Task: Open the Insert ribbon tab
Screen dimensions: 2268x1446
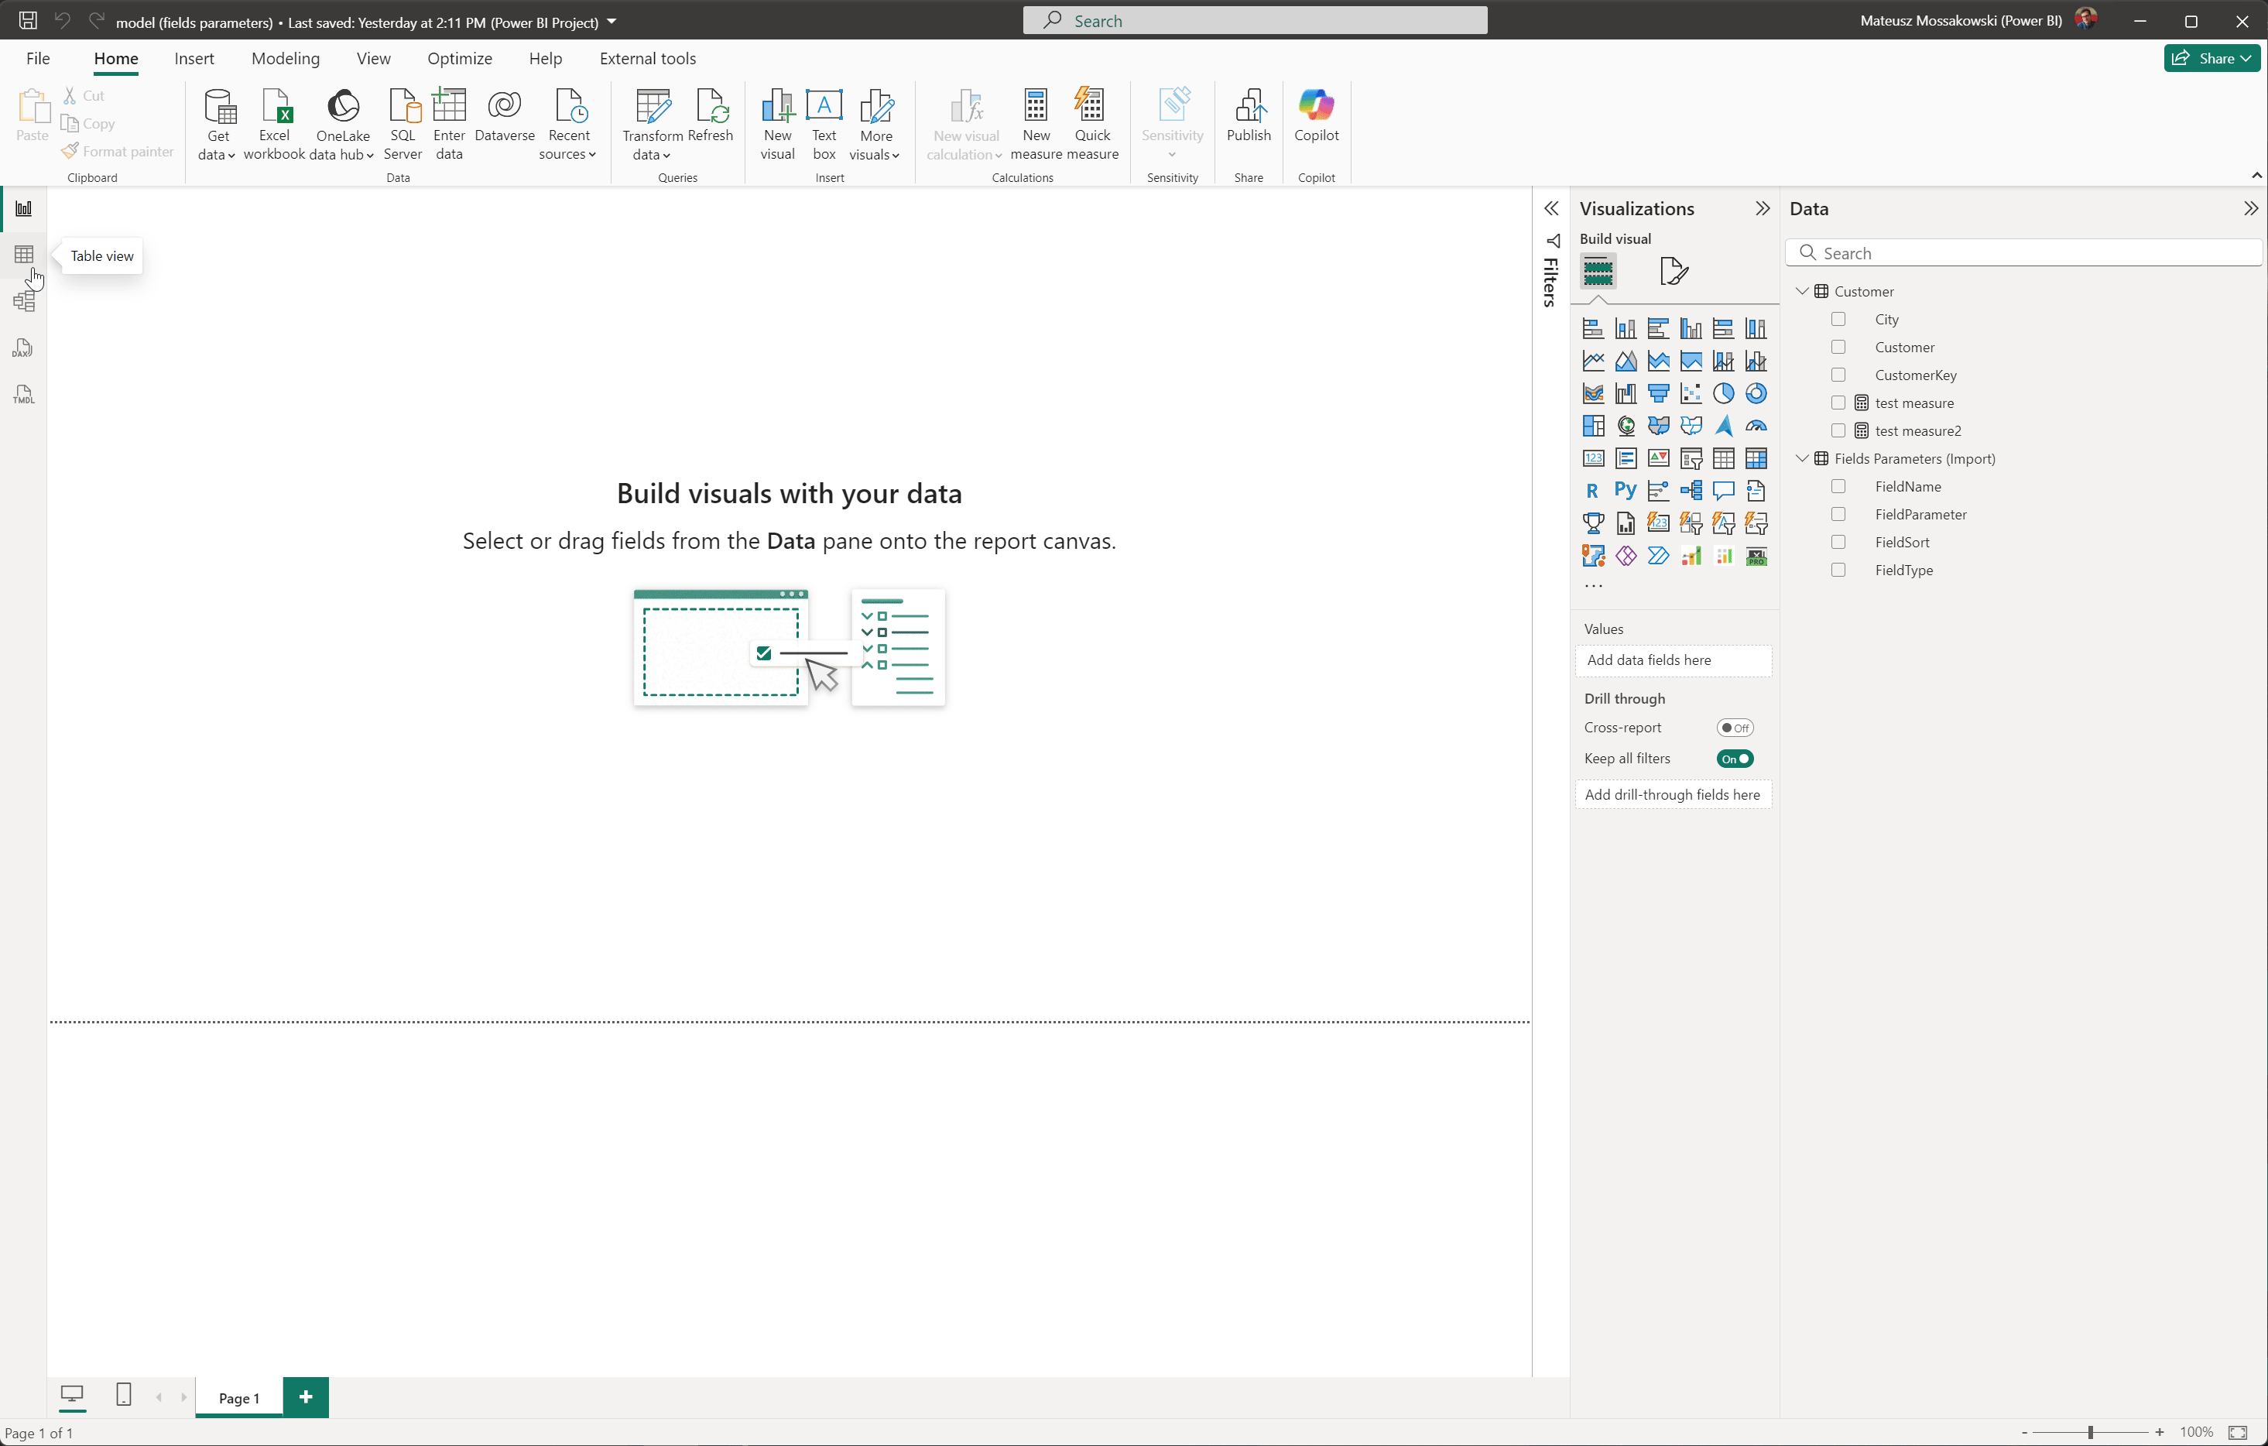Action: pos(194,58)
